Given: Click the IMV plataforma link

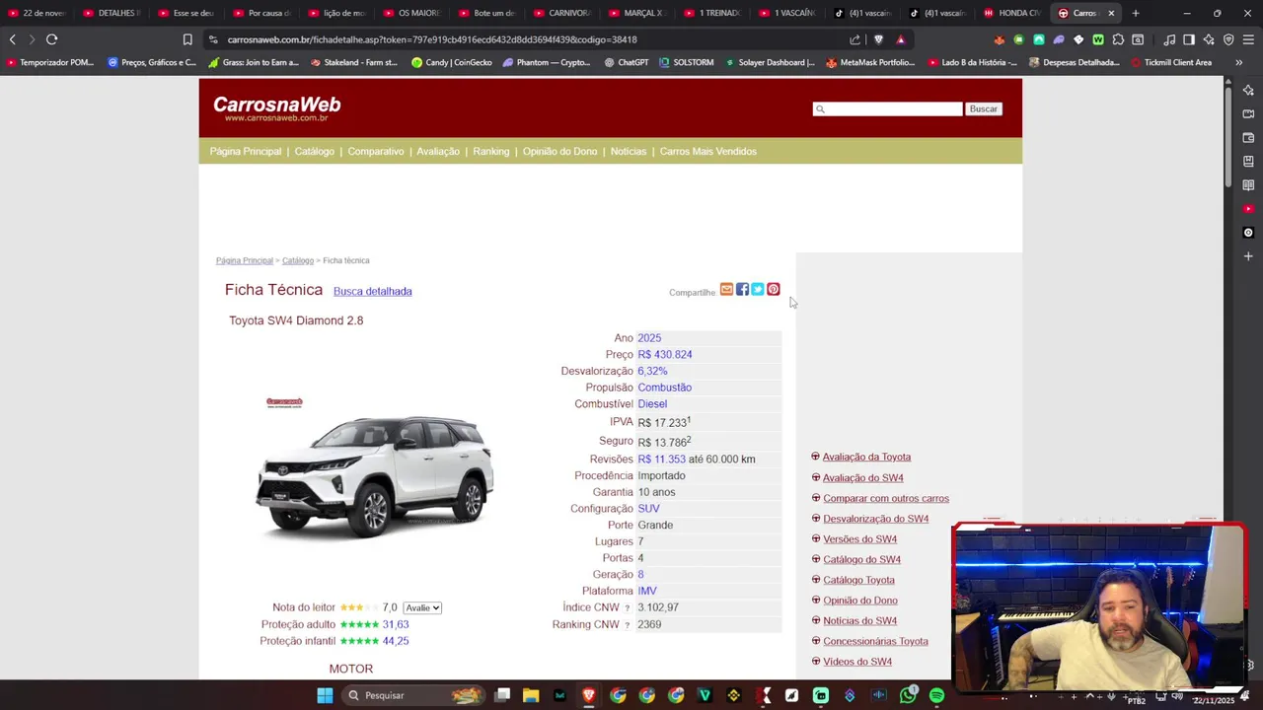Looking at the screenshot, I should [647, 592].
